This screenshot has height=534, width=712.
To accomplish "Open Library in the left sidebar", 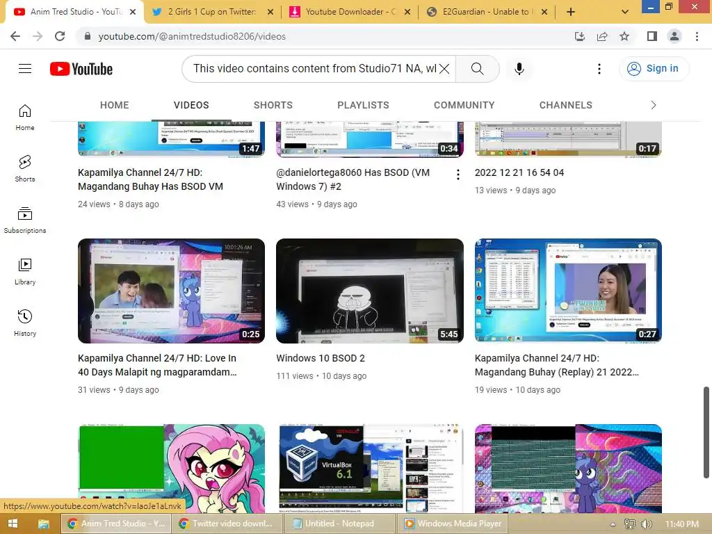I will click(x=25, y=272).
